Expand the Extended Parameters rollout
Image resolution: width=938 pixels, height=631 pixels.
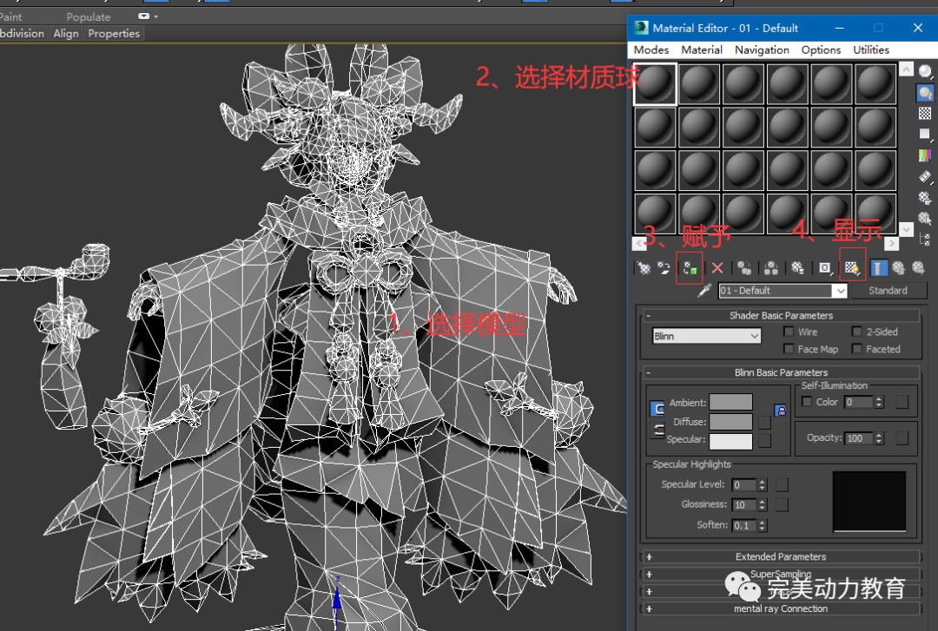(x=780, y=556)
